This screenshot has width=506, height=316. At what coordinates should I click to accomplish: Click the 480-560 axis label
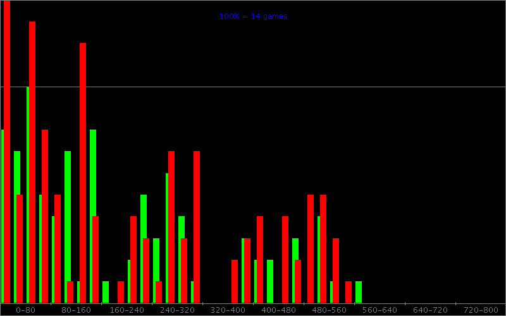[x=329, y=310]
